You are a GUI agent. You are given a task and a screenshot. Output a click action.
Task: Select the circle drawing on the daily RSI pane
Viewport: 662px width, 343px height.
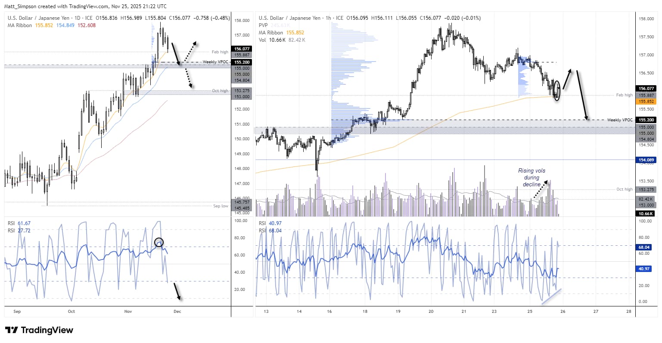coord(159,242)
